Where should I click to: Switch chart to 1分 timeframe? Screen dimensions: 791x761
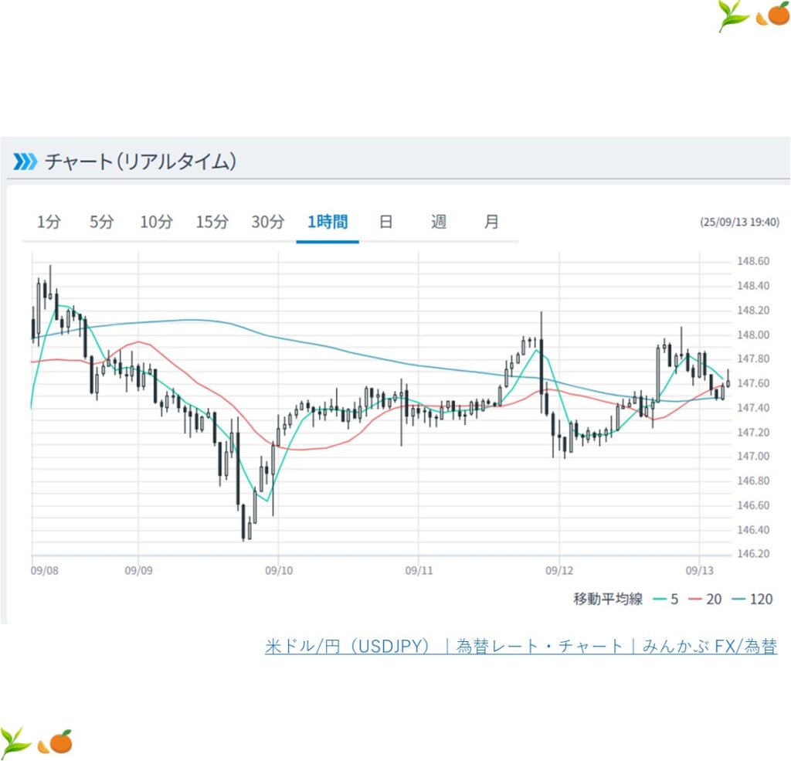[x=48, y=223]
